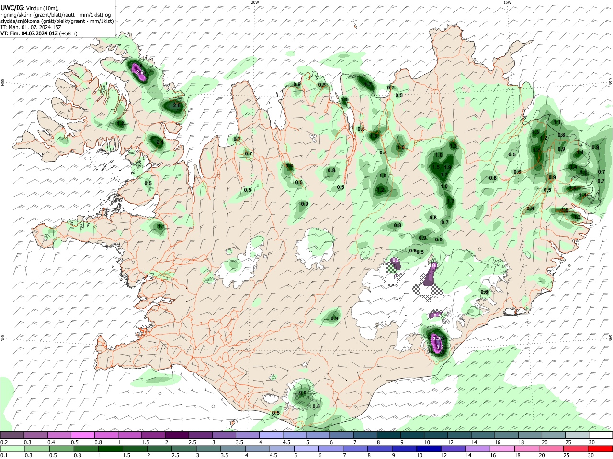613x459 pixels.
Task: Click the 0.2 swatch in sleet/snow legend
Action: coord(12,435)
